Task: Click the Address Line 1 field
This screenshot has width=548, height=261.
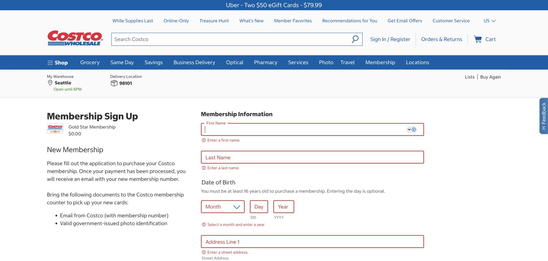Action: [x=312, y=242]
